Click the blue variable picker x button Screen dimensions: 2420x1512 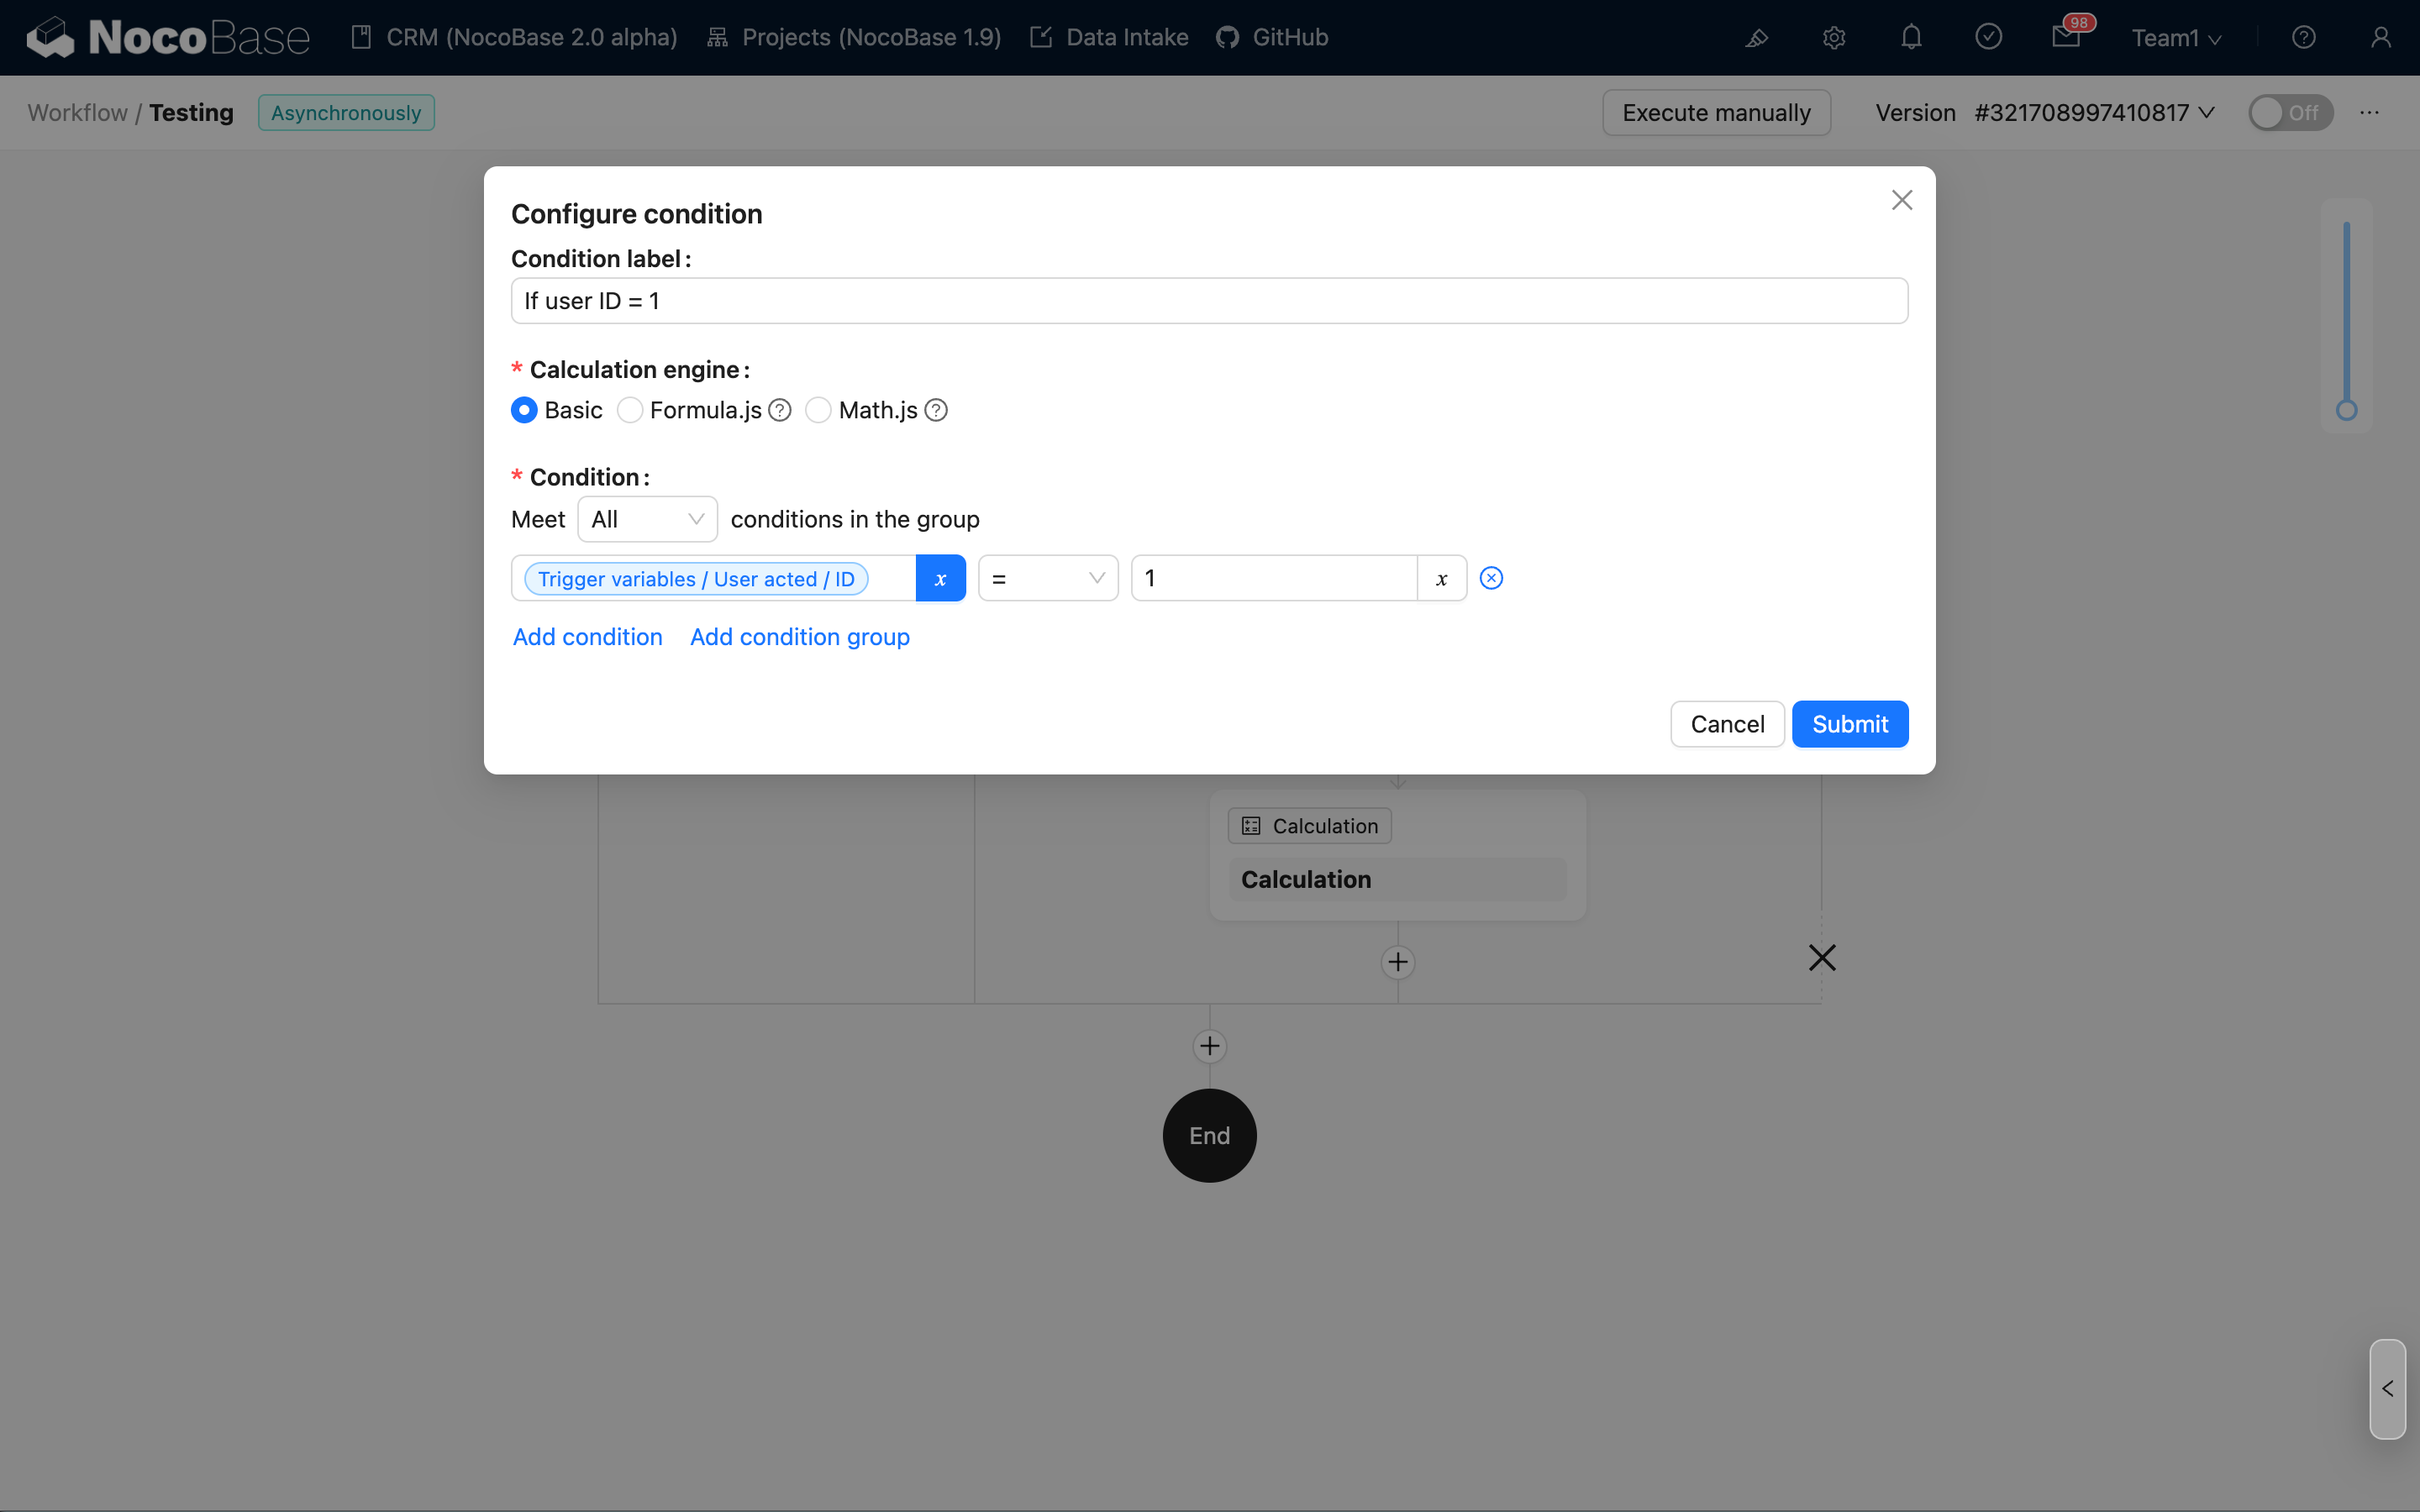tap(940, 579)
